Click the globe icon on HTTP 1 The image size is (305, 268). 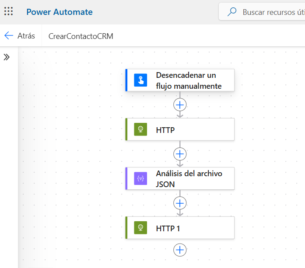point(140,228)
